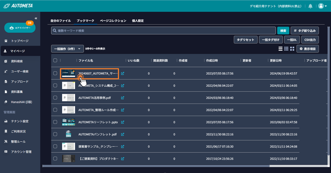331x173 pixels.
Task: Expand the 一括操作（0件） dropdown
Action: tap(67, 49)
